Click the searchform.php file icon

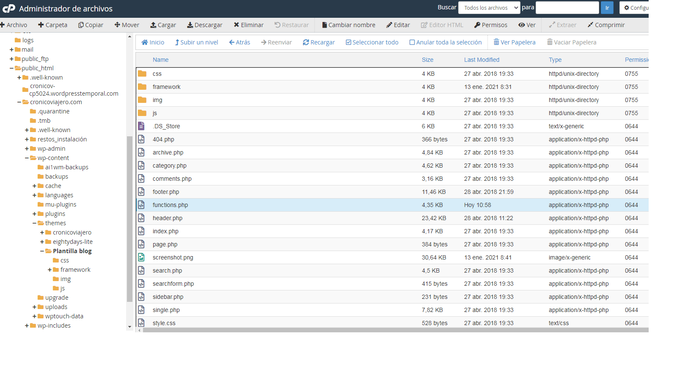141,284
